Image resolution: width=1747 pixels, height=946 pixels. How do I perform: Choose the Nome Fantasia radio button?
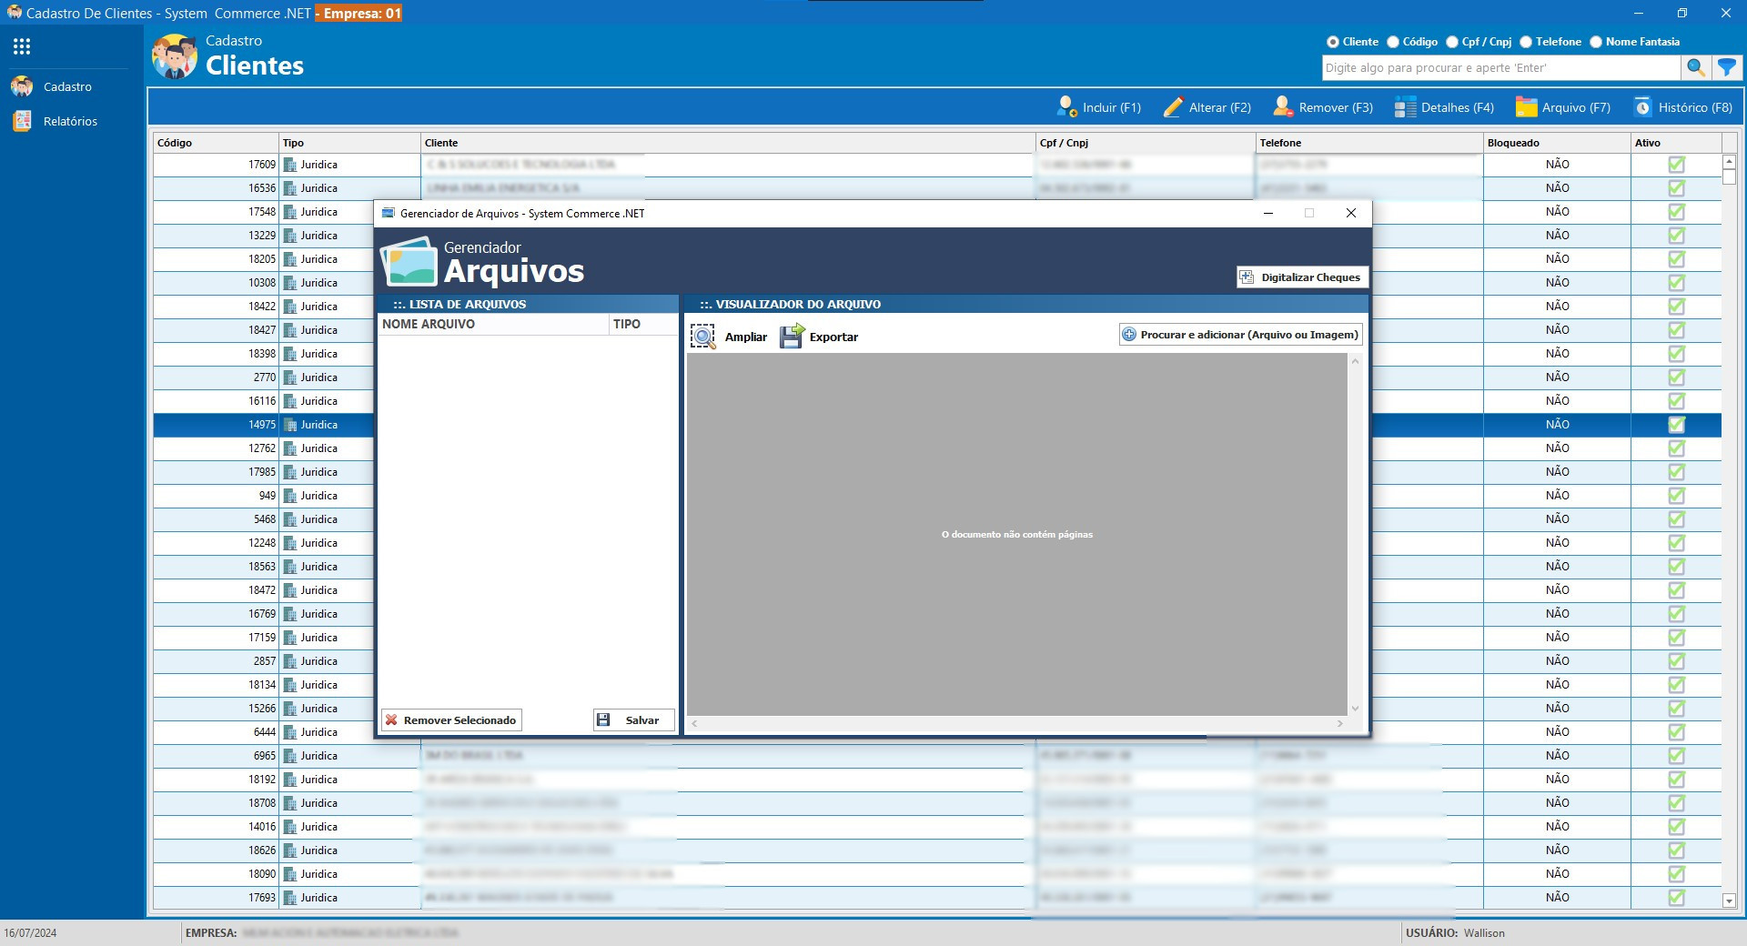pos(1596,42)
